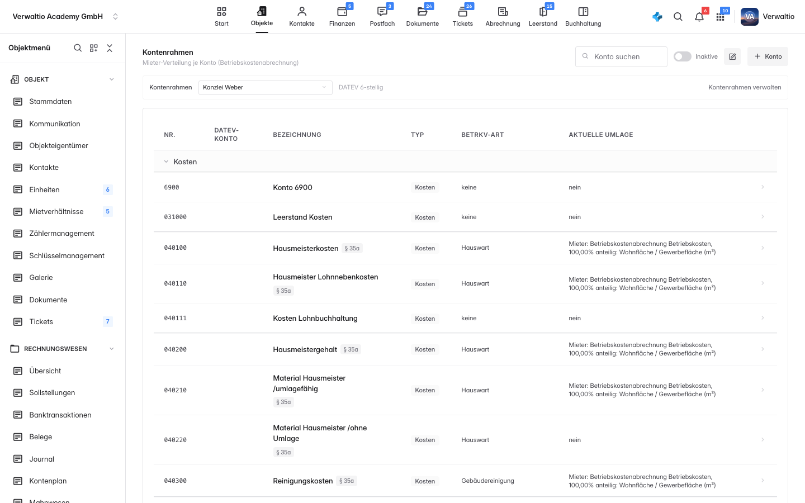Collapse the OBJEKT sidebar section
The image size is (805, 503).
click(111, 79)
